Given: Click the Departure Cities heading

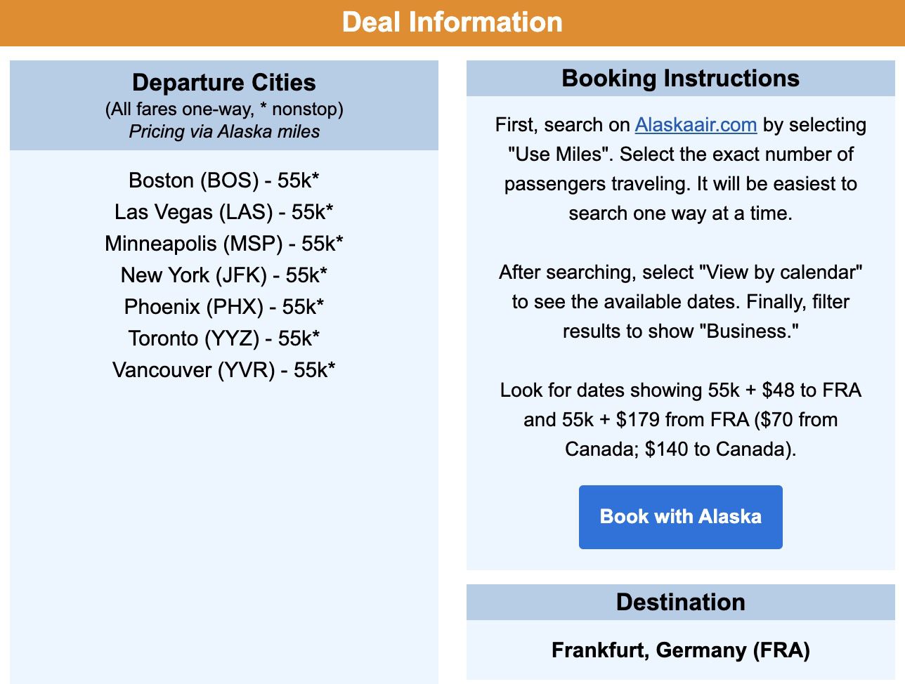Looking at the screenshot, I should [223, 83].
